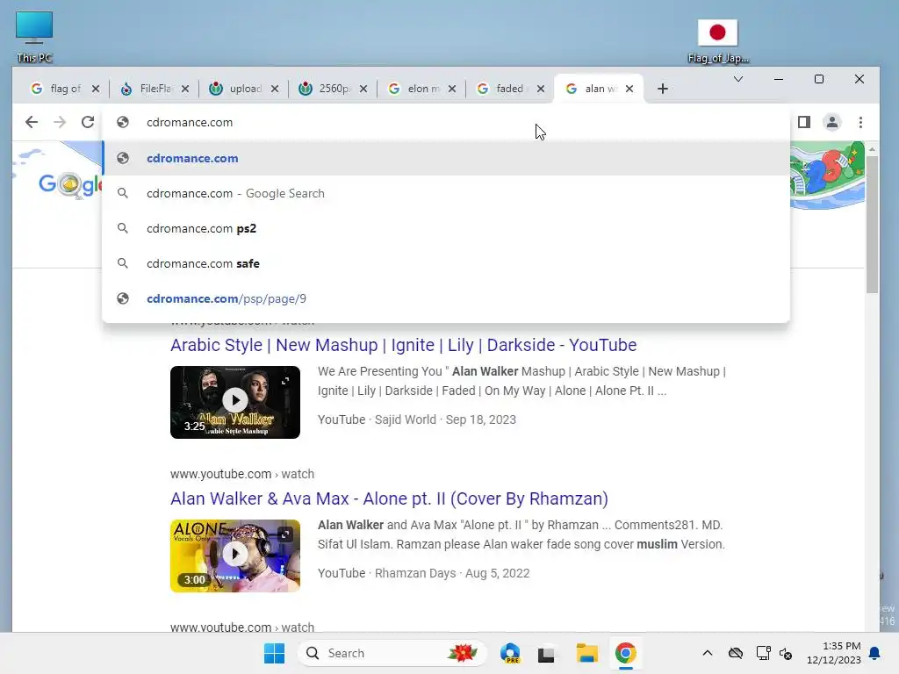Select This PC desktop icon
Image resolution: width=899 pixels, height=674 pixels.
pyautogui.click(x=34, y=37)
